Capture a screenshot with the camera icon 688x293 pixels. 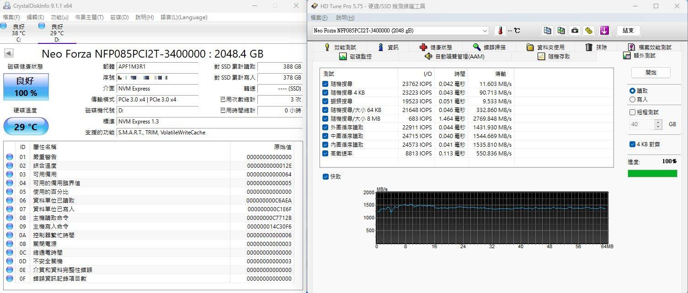575,30
